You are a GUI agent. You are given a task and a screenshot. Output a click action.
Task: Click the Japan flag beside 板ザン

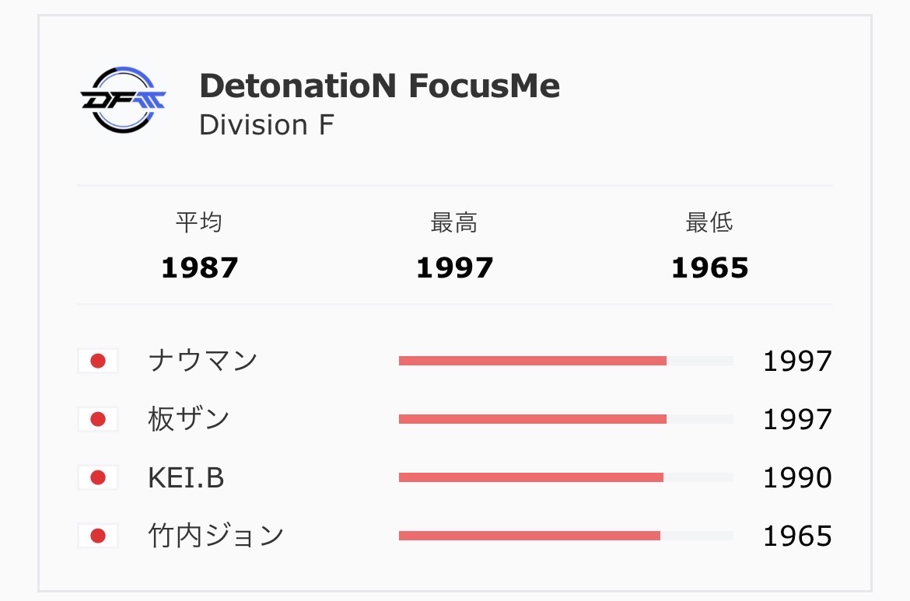coord(98,419)
